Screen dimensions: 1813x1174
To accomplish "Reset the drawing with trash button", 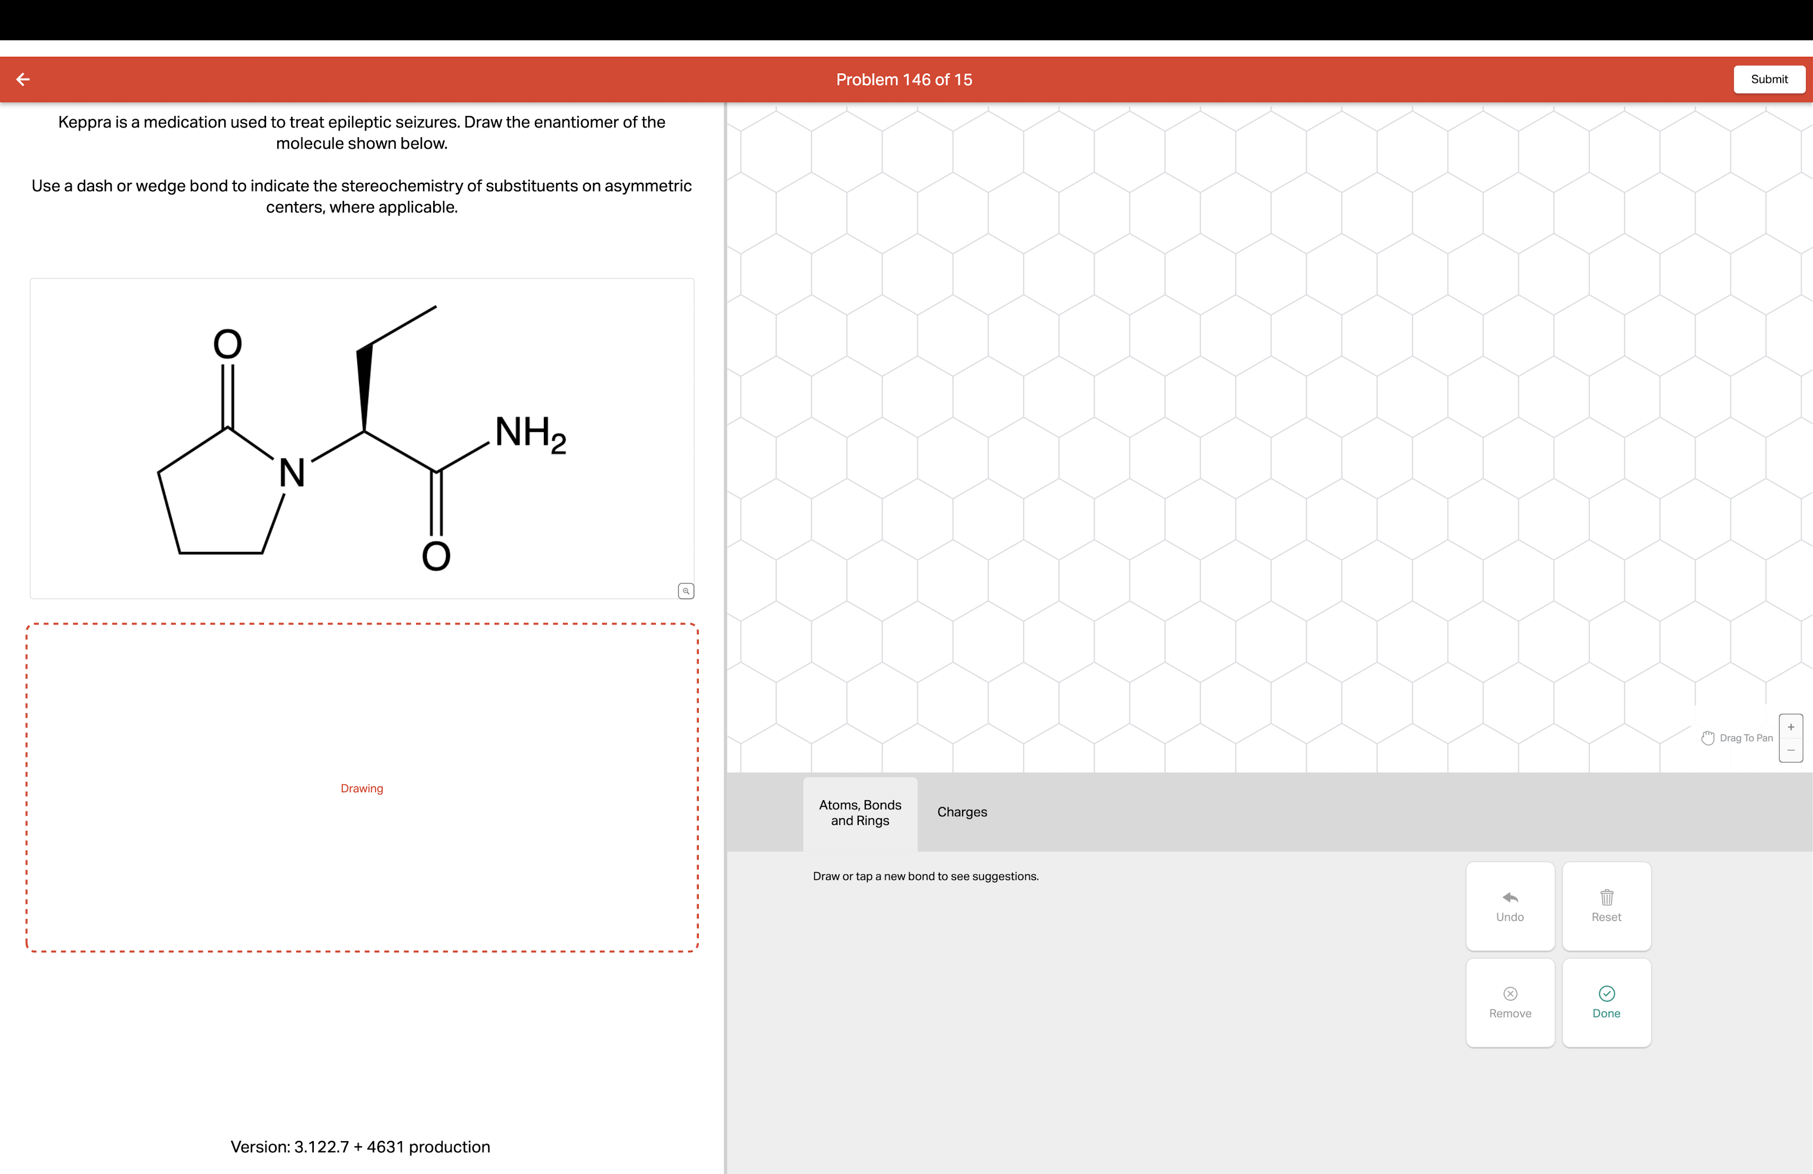I will (x=1607, y=906).
